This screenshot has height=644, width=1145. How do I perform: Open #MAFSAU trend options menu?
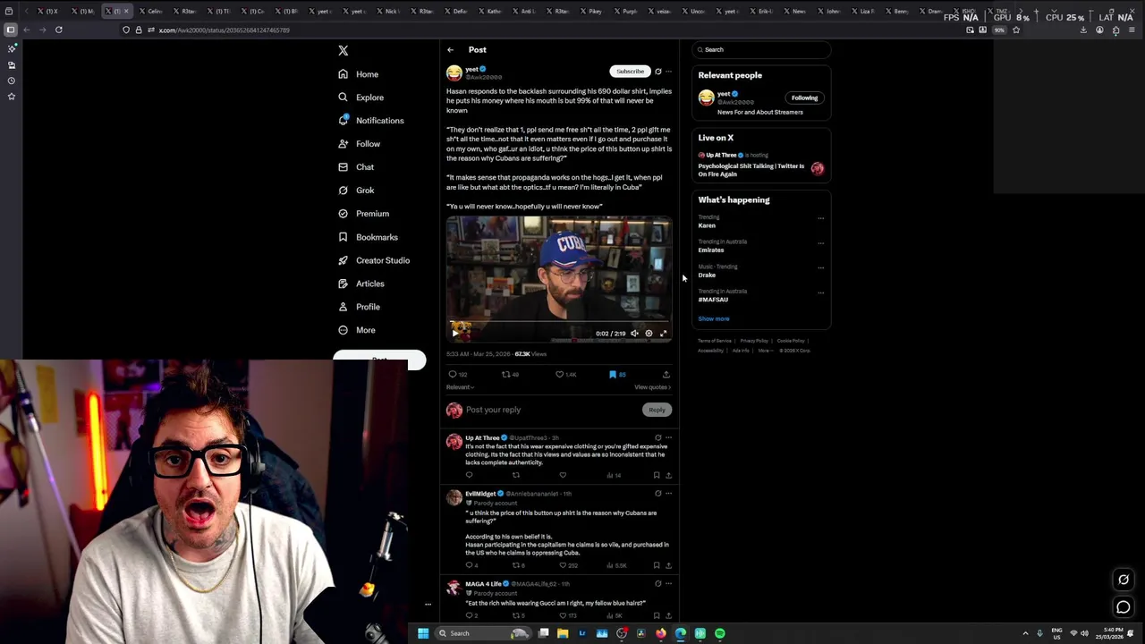[820, 292]
